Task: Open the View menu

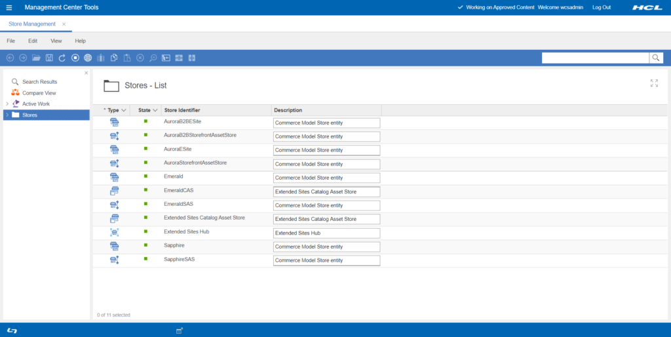Action: (56, 41)
